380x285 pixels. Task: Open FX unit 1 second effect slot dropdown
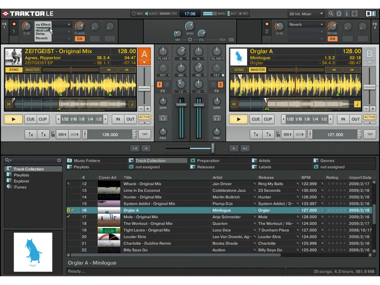click(x=62, y=32)
